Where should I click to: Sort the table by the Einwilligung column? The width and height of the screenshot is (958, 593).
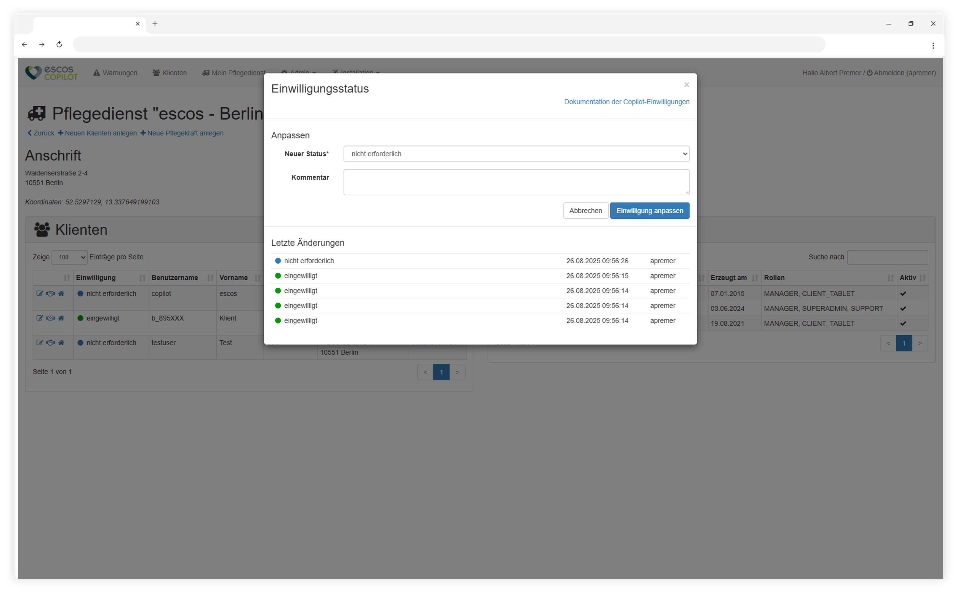pos(111,278)
